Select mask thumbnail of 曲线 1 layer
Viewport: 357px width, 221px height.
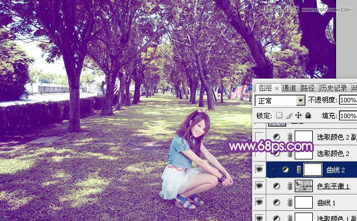(304, 202)
